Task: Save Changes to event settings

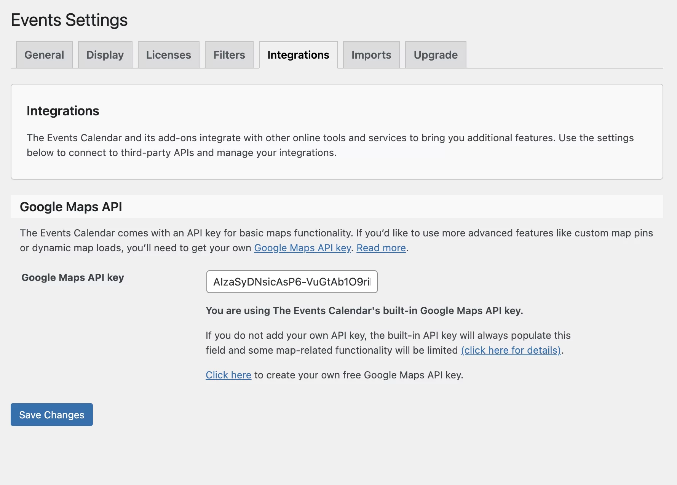Action: point(52,415)
